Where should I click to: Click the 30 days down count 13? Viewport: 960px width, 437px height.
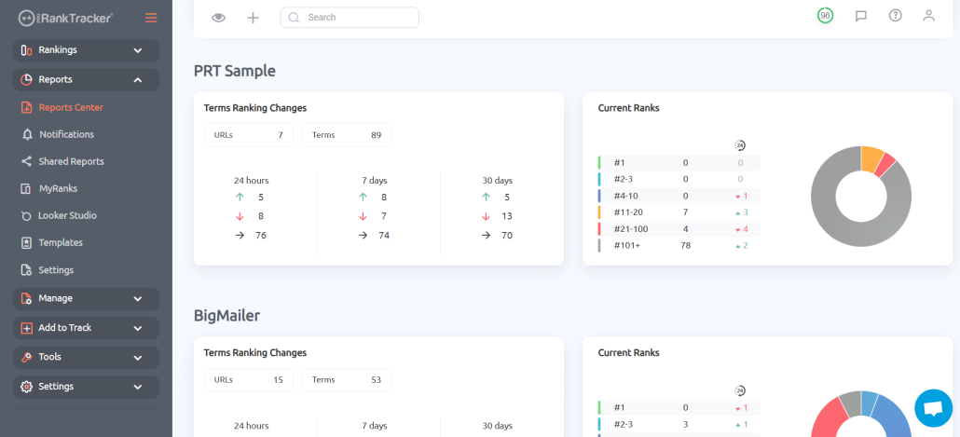[507, 216]
